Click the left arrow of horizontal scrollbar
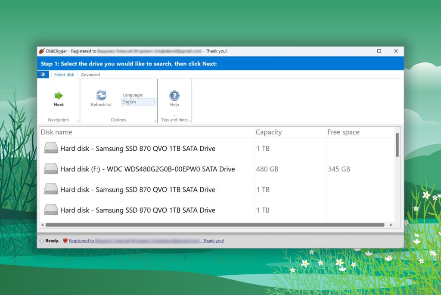 (43, 225)
